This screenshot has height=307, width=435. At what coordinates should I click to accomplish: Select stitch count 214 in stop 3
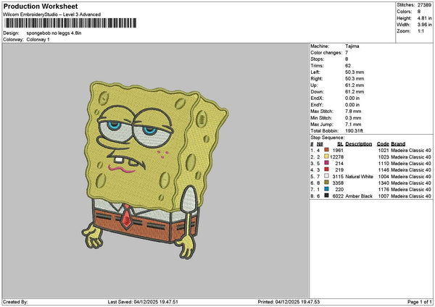(x=339, y=164)
